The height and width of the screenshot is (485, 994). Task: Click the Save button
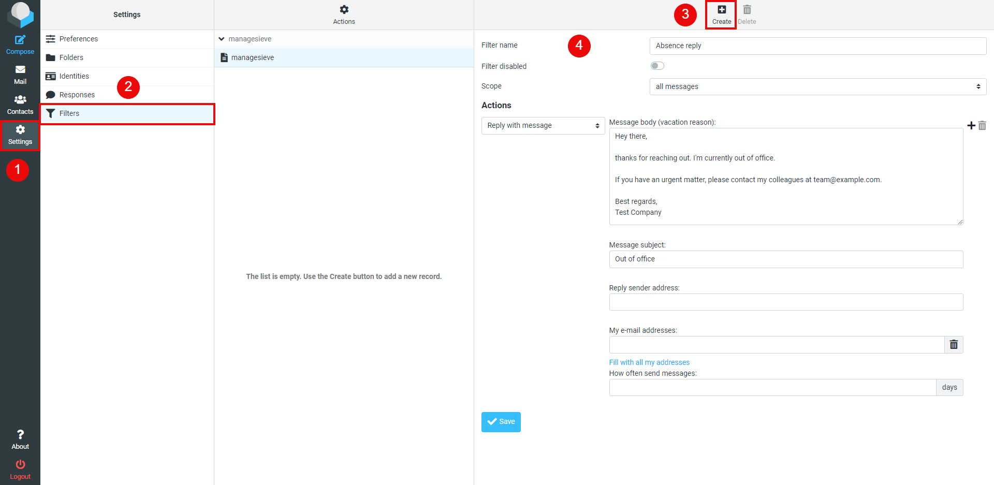(501, 422)
